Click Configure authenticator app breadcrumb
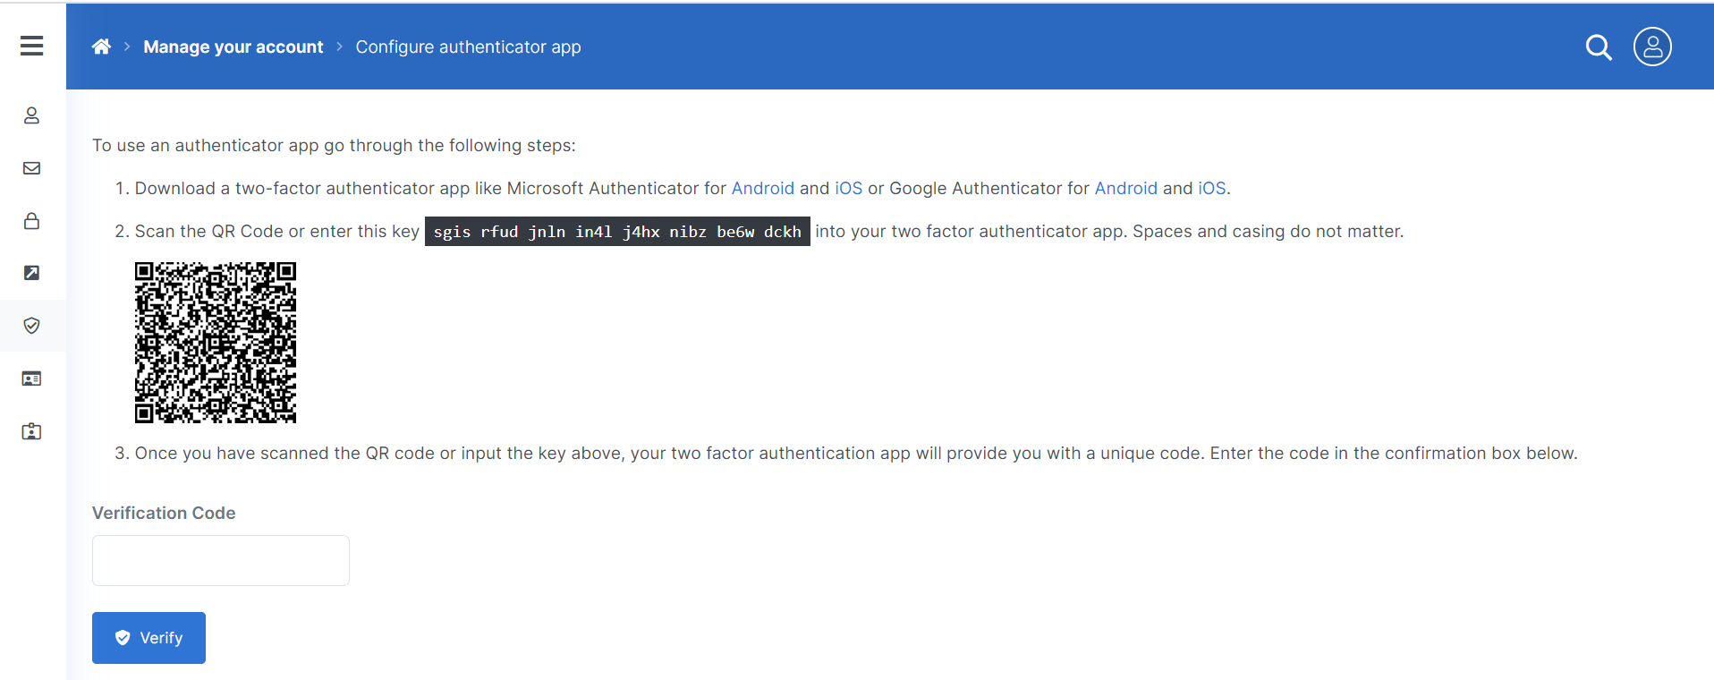The height and width of the screenshot is (680, 1714). pos(468,47)
